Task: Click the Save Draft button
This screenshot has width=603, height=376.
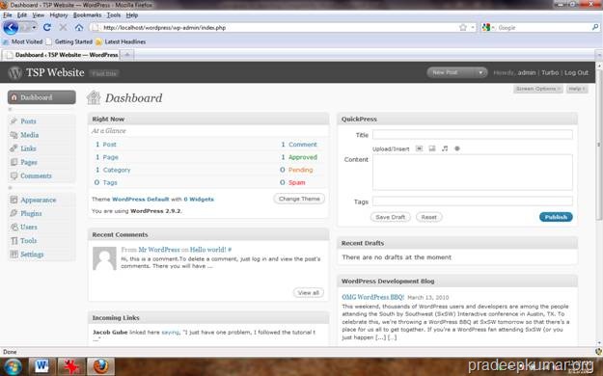Action: tap(391, 217)
